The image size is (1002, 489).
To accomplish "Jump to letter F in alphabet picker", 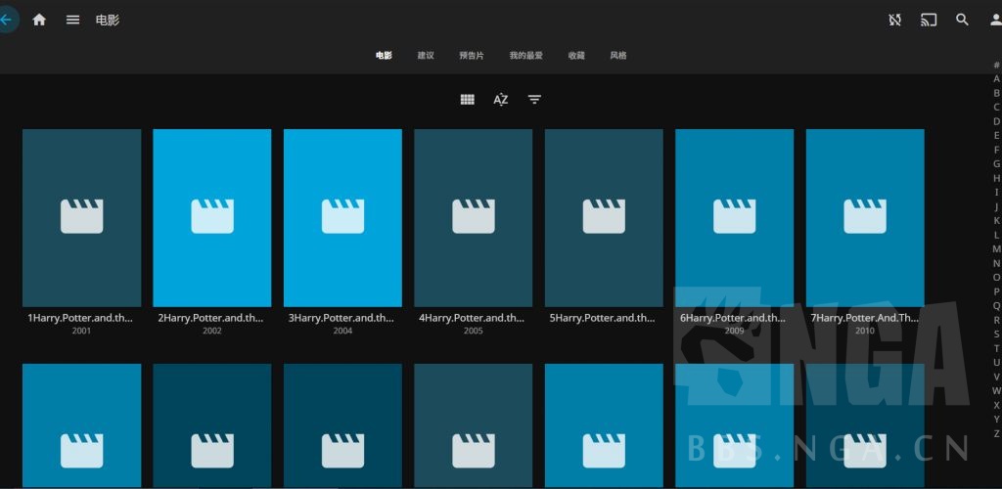I will pos(996,150).
